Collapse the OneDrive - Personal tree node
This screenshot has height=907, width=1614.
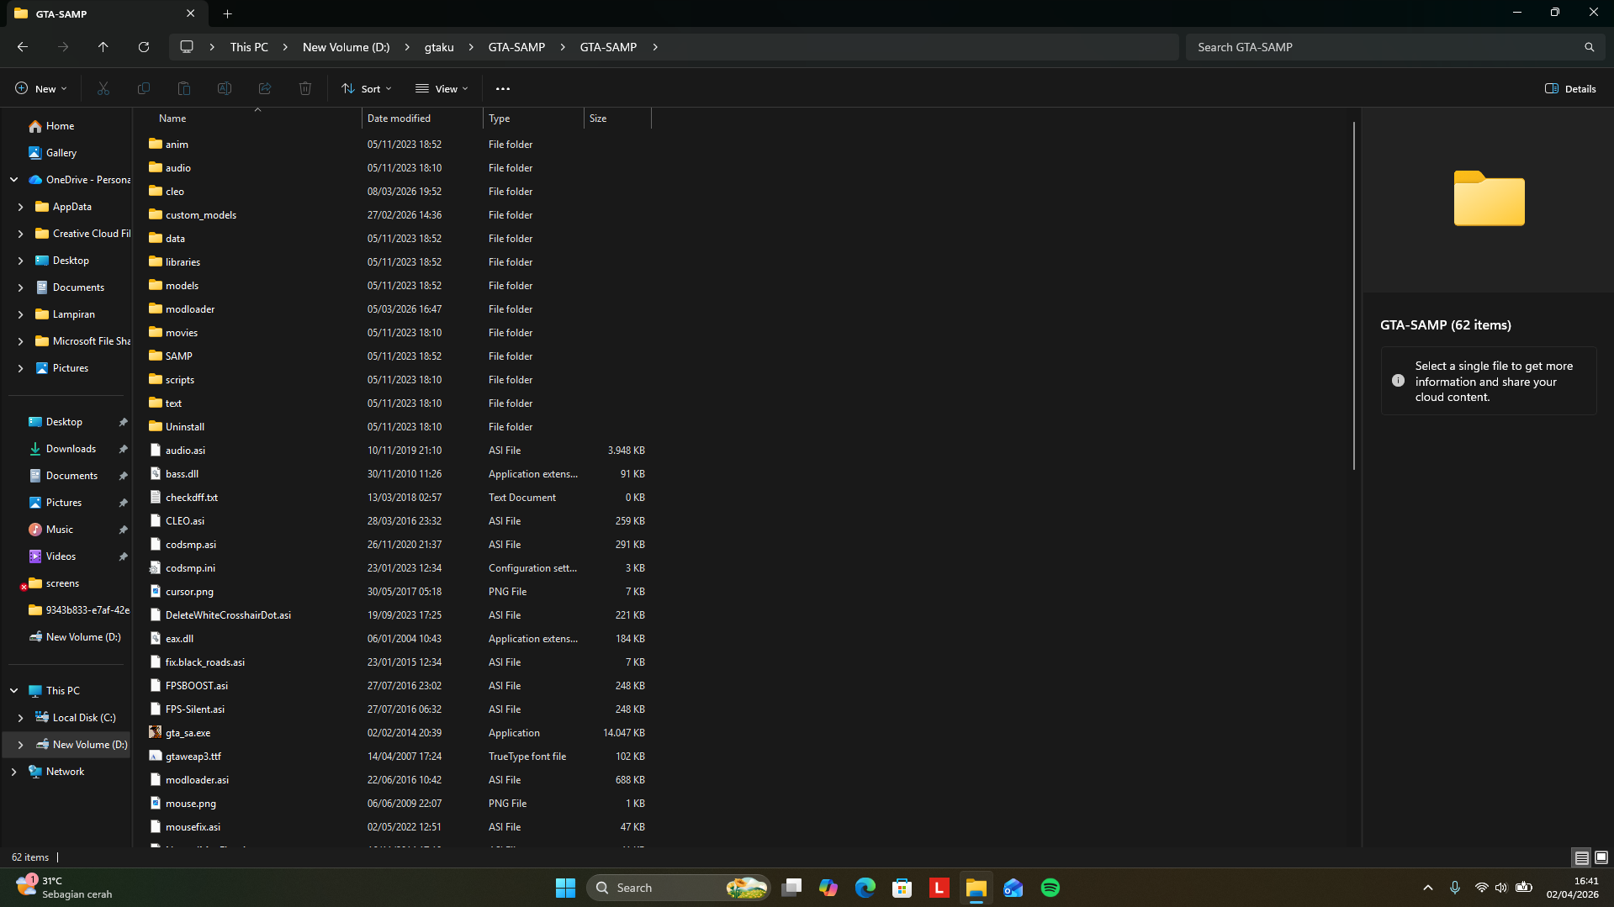tap(14, 180)
